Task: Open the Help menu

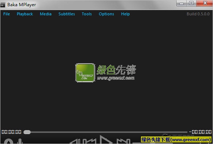Action: click(x=126, y=14)
